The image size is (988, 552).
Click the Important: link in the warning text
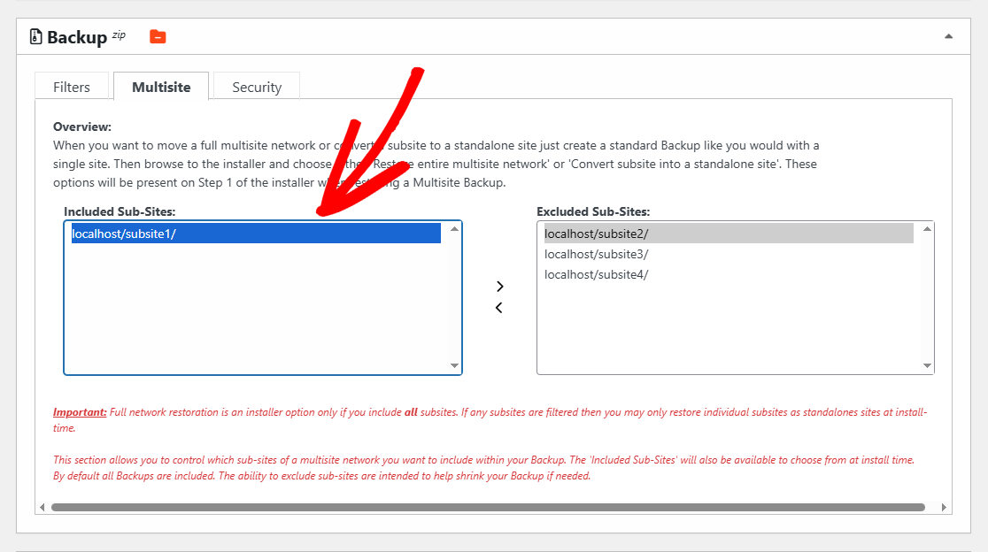pyautogui.click(x=79, y=412)
